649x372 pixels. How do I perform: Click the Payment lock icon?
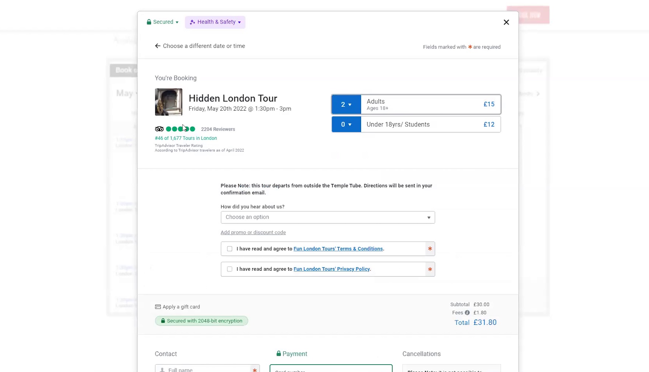279,354
